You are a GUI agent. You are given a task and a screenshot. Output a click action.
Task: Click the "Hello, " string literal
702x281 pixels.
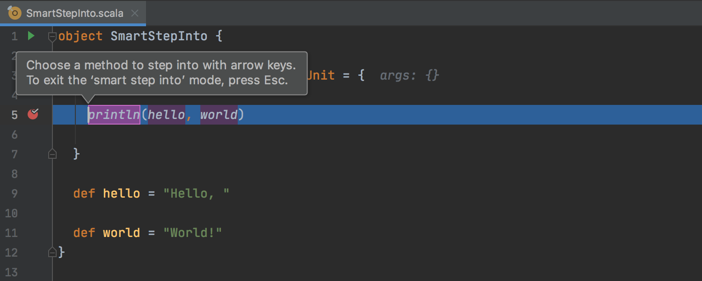pos(196,193)
